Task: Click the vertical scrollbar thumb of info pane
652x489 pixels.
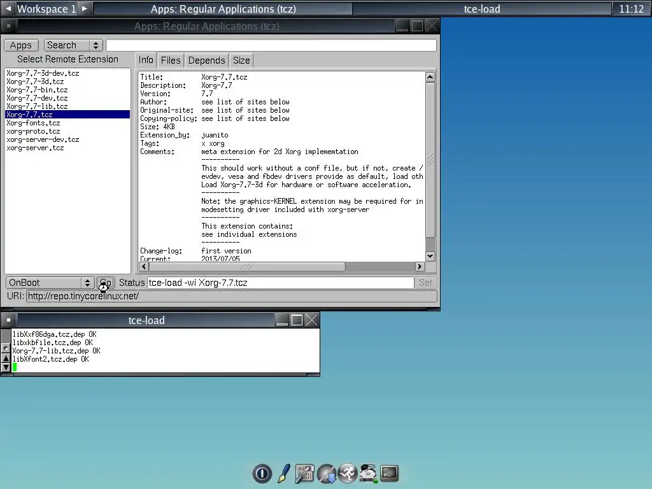Action: click(430, 160)
